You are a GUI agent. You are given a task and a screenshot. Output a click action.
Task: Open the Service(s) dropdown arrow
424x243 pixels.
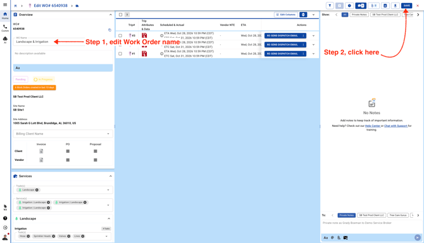click(x=108, y=205)
